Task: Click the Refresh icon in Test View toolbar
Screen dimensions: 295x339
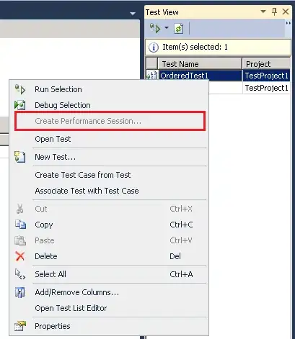Action: coord(179,29)
